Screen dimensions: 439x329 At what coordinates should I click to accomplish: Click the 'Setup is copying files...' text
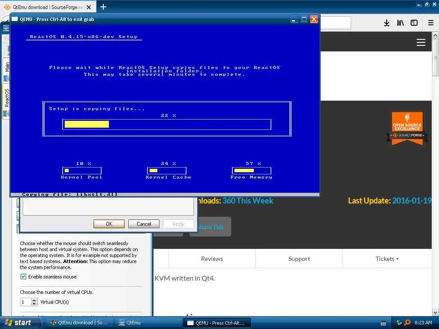pyautogui.click(x=96, y=108)
